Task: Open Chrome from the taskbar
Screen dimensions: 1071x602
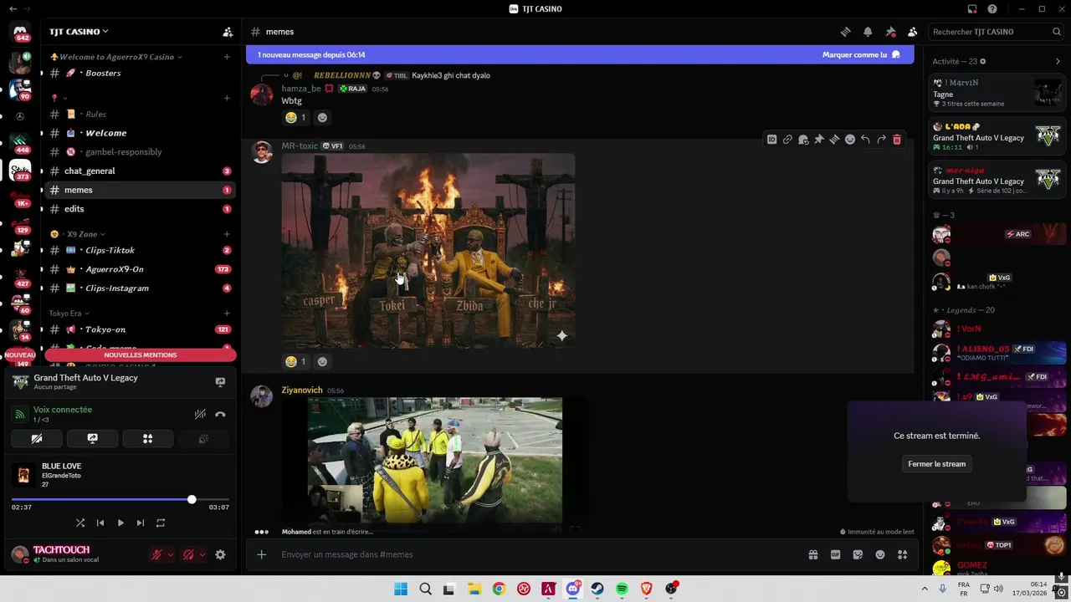Action: click(x=499, y=589)
